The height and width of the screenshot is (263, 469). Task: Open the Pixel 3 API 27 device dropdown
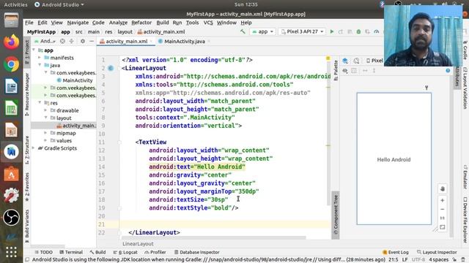click(302, 31)
